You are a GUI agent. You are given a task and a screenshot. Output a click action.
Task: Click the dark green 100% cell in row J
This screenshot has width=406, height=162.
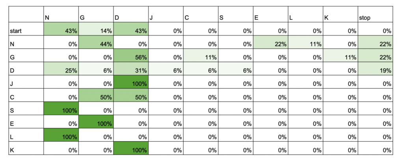[x=131, y=84]
